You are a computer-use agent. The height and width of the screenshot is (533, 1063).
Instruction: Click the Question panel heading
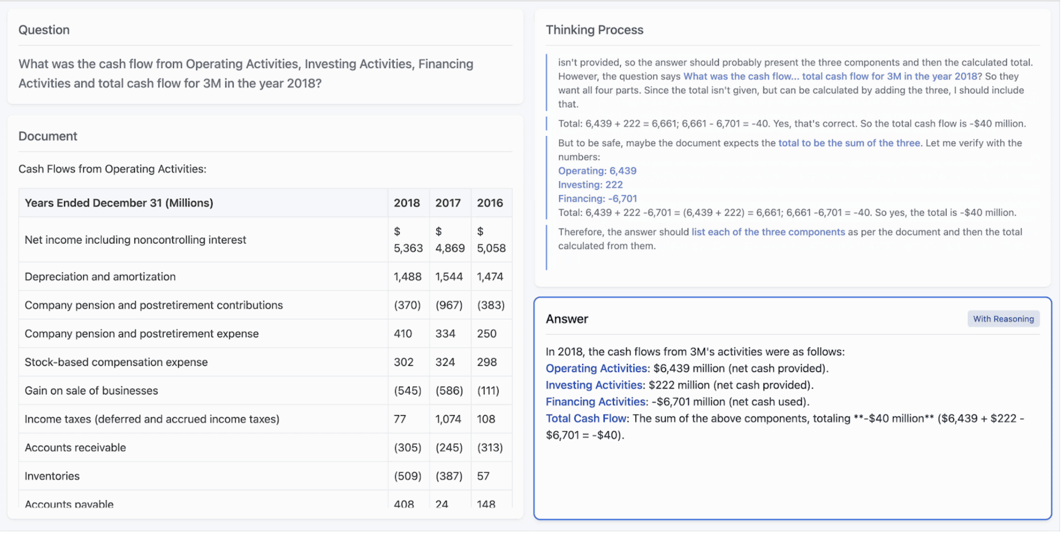click(44, 30)
